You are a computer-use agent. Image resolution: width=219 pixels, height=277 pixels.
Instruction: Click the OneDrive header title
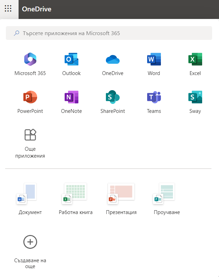click(36, 9)
